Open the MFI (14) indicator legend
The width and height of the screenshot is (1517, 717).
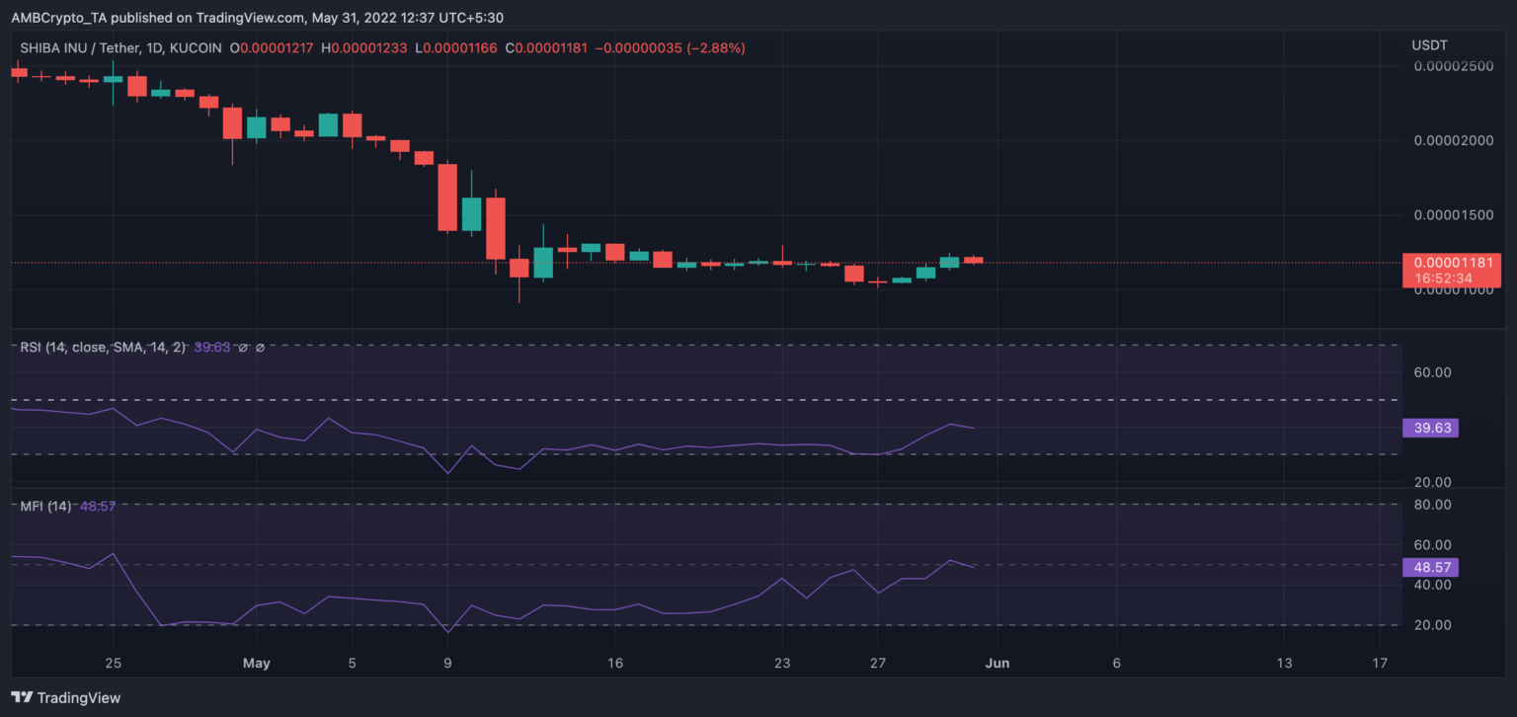tap(45, 506)
